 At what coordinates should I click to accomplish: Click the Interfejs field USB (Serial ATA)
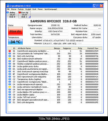(x=55, y=31)
